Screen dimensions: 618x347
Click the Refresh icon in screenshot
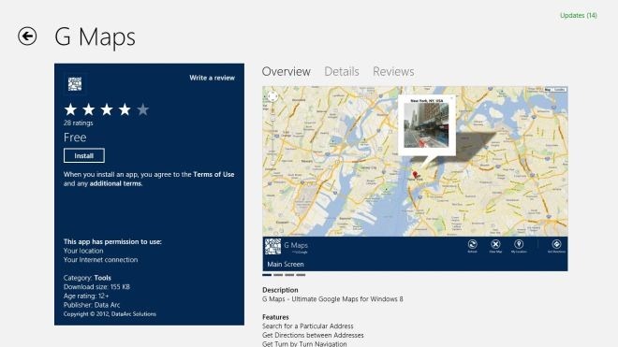(472, 246)
